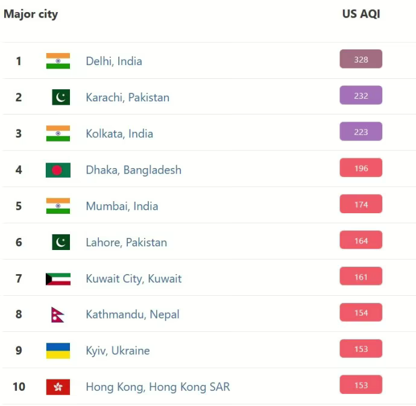416x406 pixels.
Task: Click the Pakistan flag beside Karachi
Action: tap(60, 97)
